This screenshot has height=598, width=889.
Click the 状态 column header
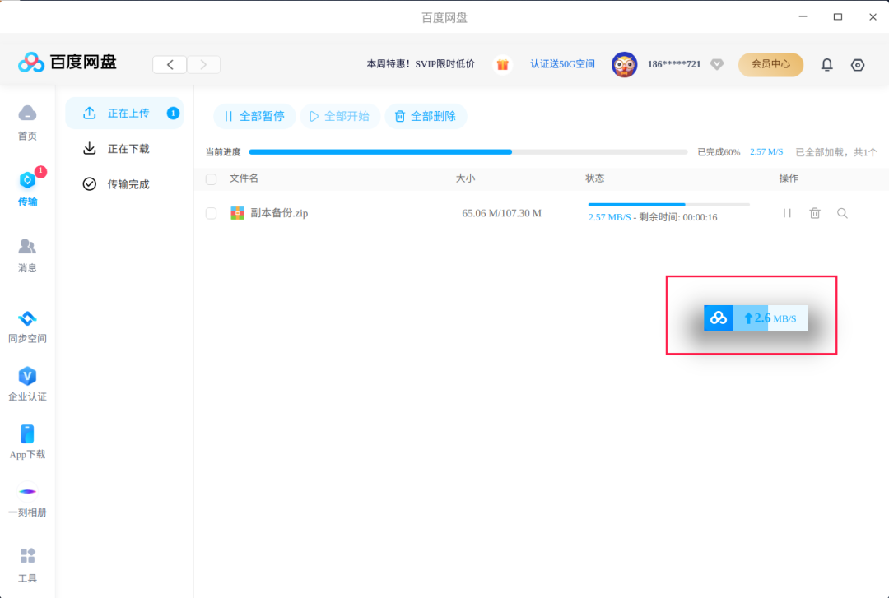point(595,178)
